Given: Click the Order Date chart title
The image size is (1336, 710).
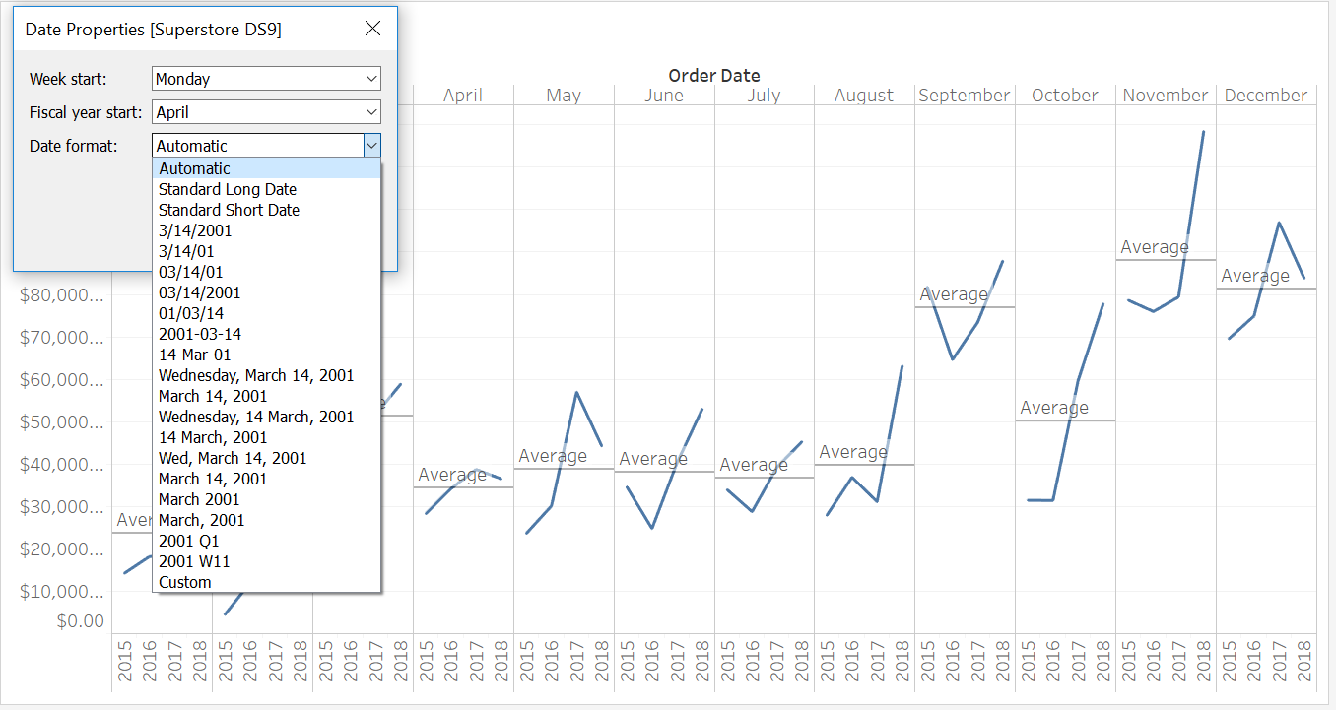Looking at the screenshot, I should point(714,75).
